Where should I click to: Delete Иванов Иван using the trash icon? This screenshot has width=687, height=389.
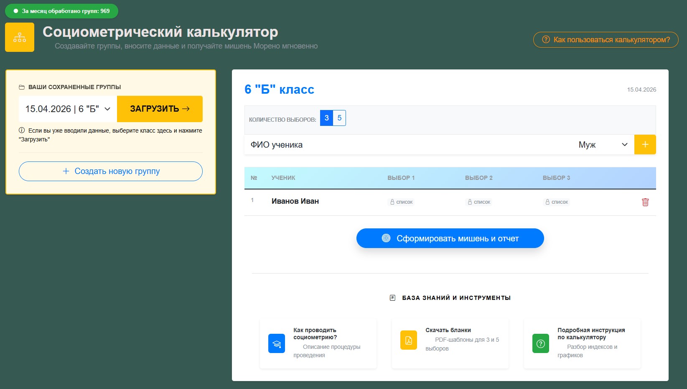coord(645,202)
